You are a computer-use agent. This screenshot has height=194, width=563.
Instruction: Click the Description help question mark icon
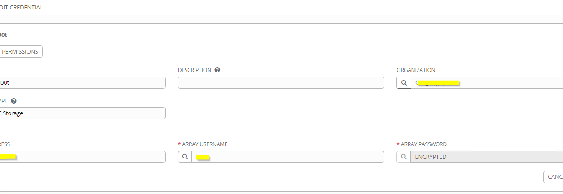pos(218,70)
